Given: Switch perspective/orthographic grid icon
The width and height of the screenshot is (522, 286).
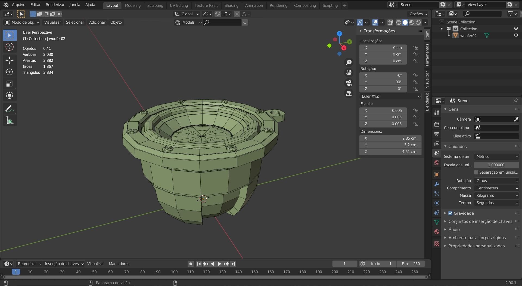Looking at the screenshot, I should (349, 93).
